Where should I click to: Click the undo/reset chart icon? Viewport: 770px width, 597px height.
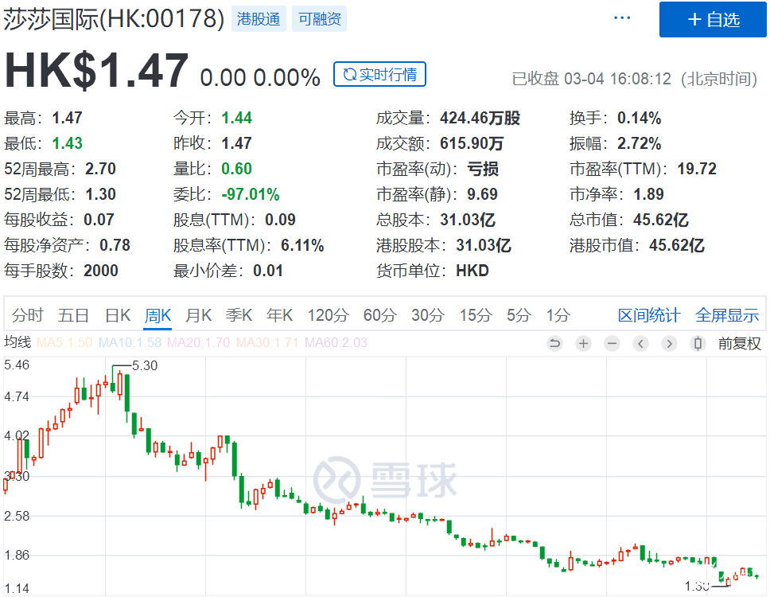tap(554, 344)
